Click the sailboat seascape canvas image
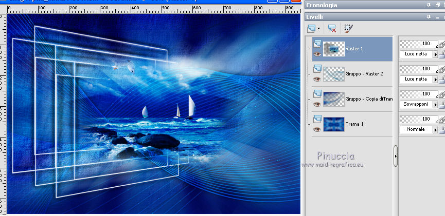Image resolution: width=445 pixels, height=216 pixels. point(154,114)
